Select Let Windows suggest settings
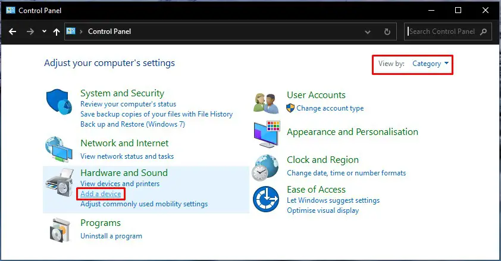 pos(333,200)
